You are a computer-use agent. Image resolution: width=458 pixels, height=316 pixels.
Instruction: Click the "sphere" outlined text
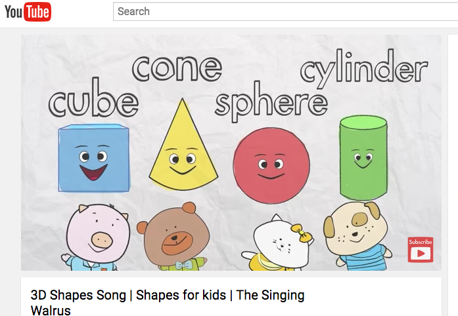tap(271, 102)
